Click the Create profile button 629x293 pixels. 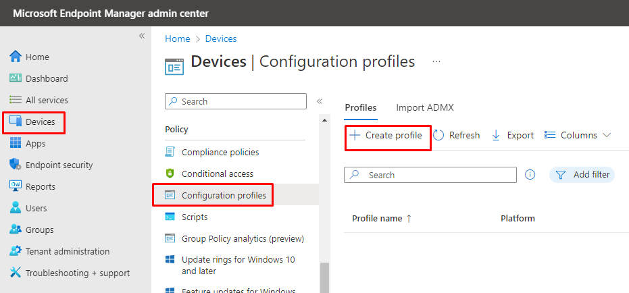tap(388, 136)
